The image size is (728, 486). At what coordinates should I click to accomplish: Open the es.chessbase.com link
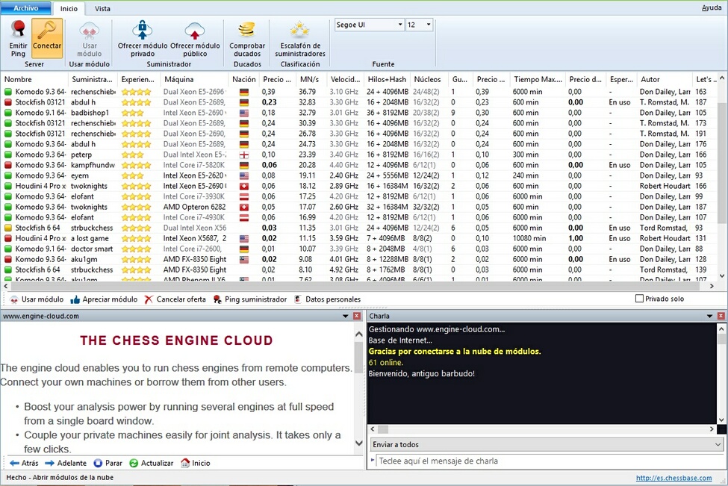pyautogui.click(x=673, y=478)
